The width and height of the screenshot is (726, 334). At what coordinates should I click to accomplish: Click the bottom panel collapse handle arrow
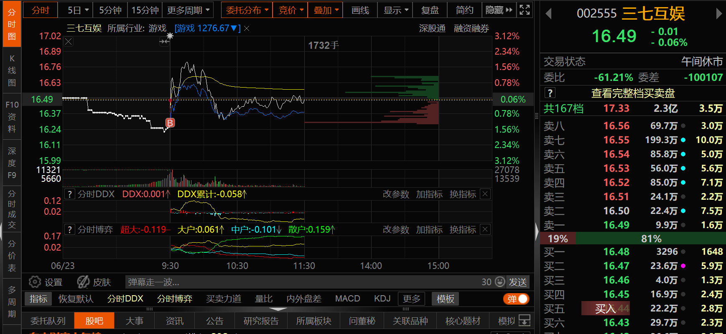pyautogui.click(x=278, y=309)
